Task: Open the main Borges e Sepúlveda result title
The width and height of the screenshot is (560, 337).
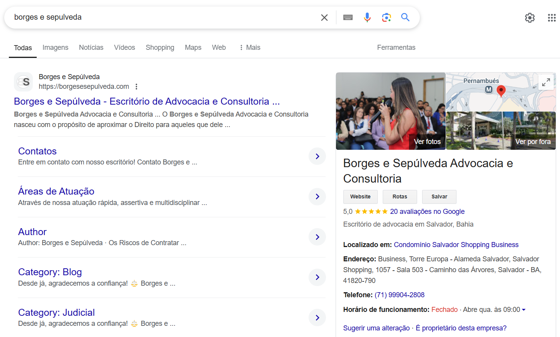Action: (147, 102)
